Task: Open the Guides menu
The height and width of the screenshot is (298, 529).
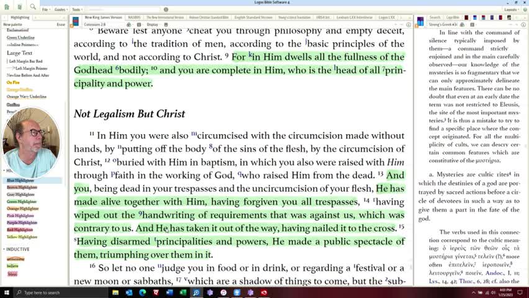Action: 60,10
